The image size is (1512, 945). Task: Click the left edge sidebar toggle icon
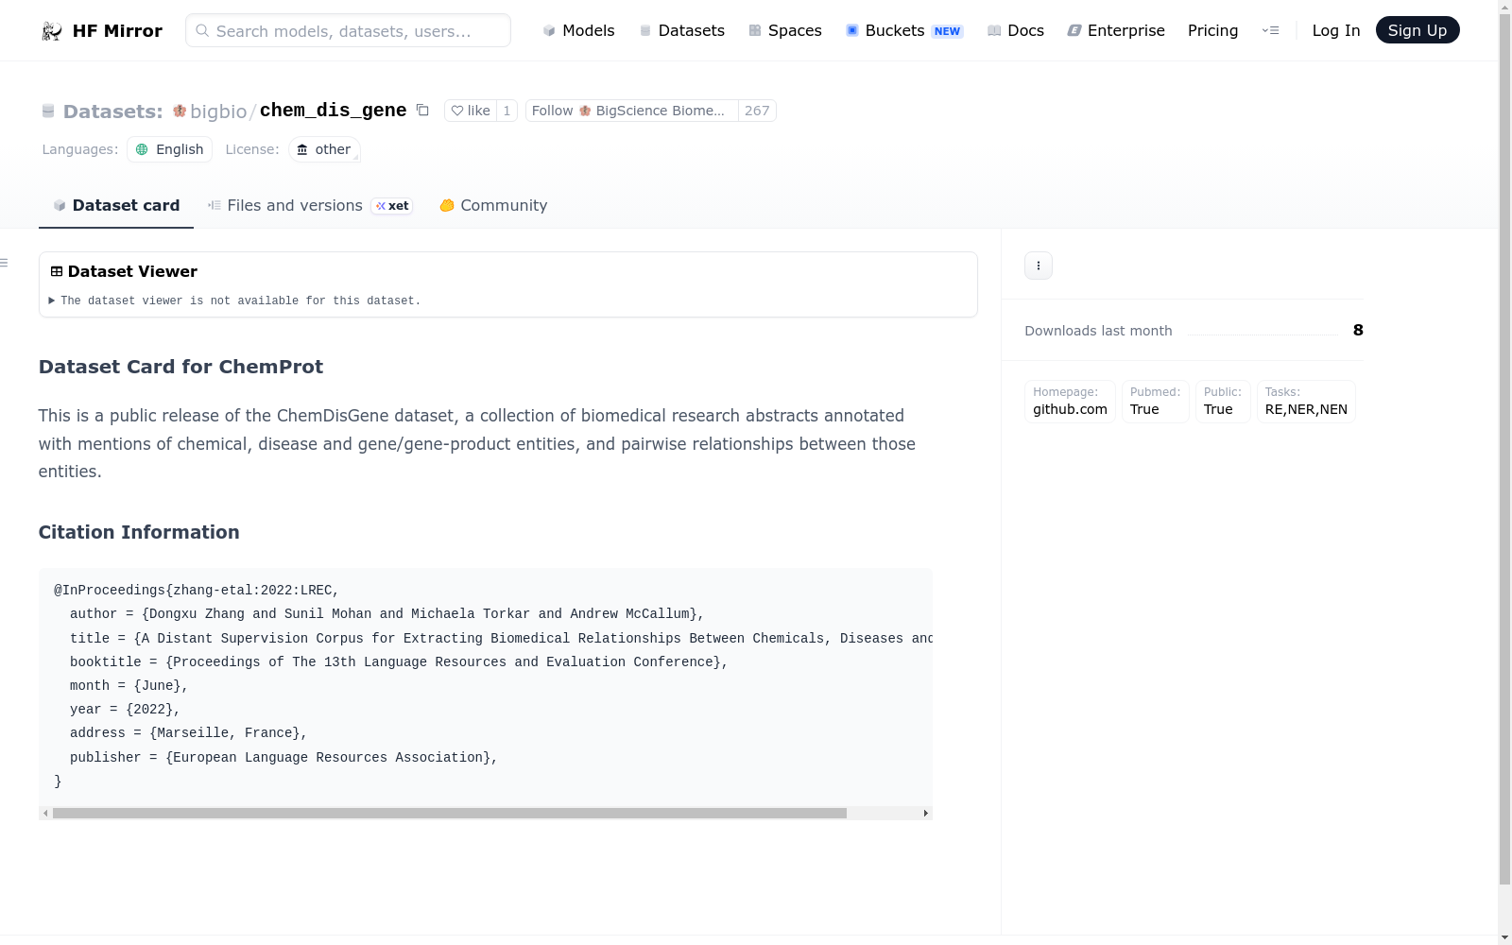[x=4, y=263]
